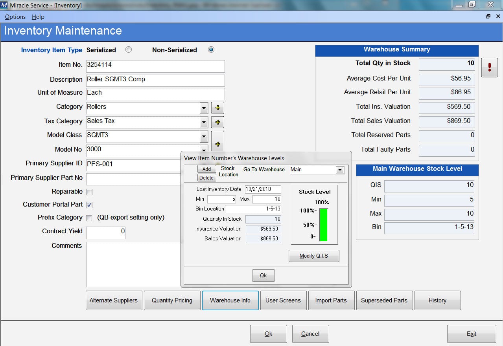
Task: Click the Primary Supplier Part No field
Action: click(x=134, y=179)
